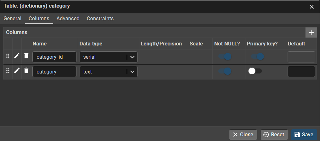Click the Length/Precision column header
This screenshot has height=141, width=320.
pyautogui.click(x=161, y=44)
